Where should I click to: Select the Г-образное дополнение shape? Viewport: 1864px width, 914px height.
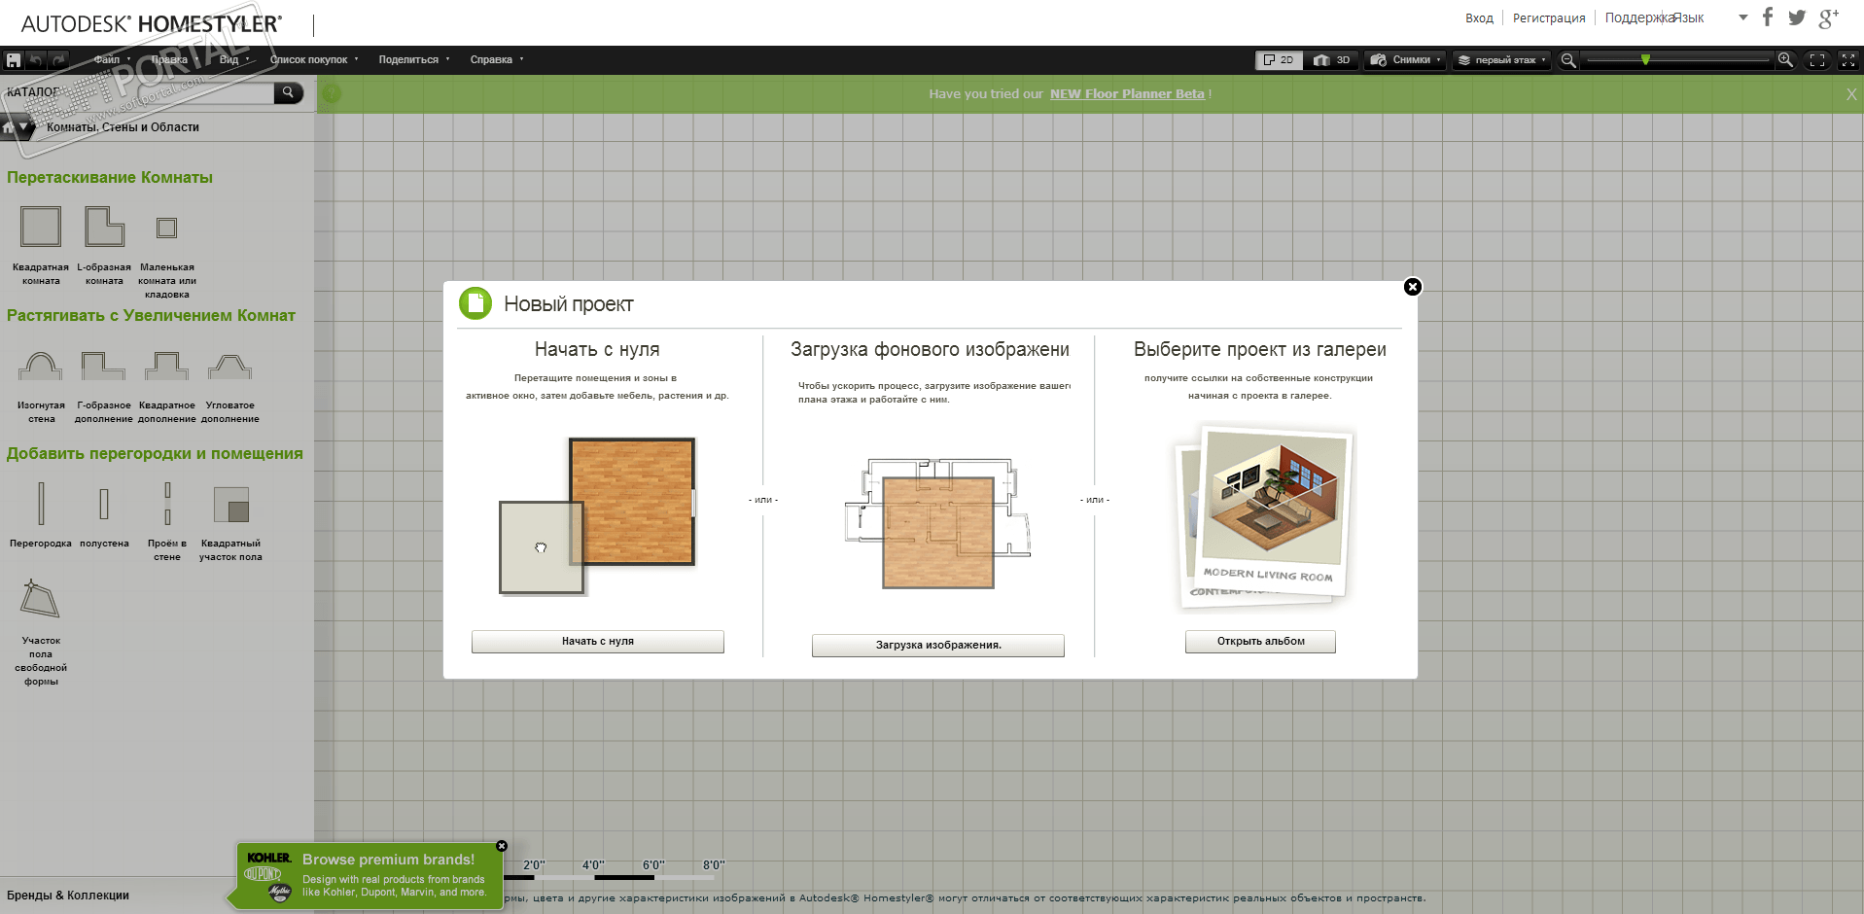tap(104, 366)
